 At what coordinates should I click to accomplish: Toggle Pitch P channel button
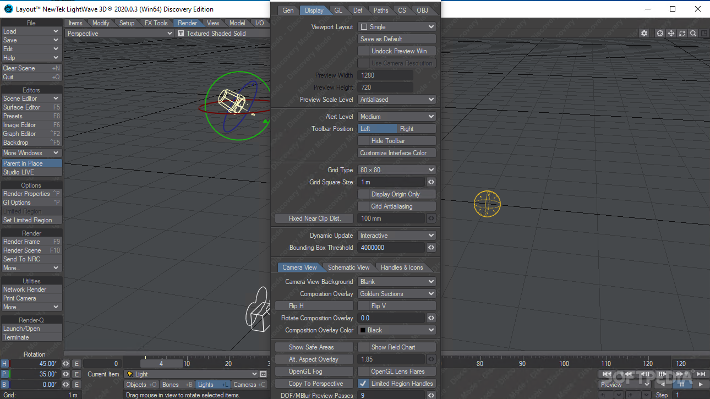pyautogui.click(x=4, y=374)
